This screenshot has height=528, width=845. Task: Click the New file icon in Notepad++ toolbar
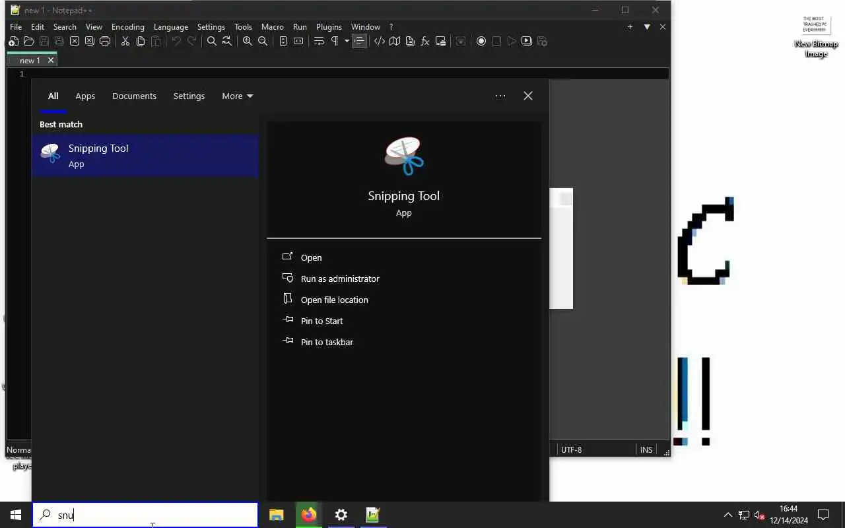click(13, 41)
